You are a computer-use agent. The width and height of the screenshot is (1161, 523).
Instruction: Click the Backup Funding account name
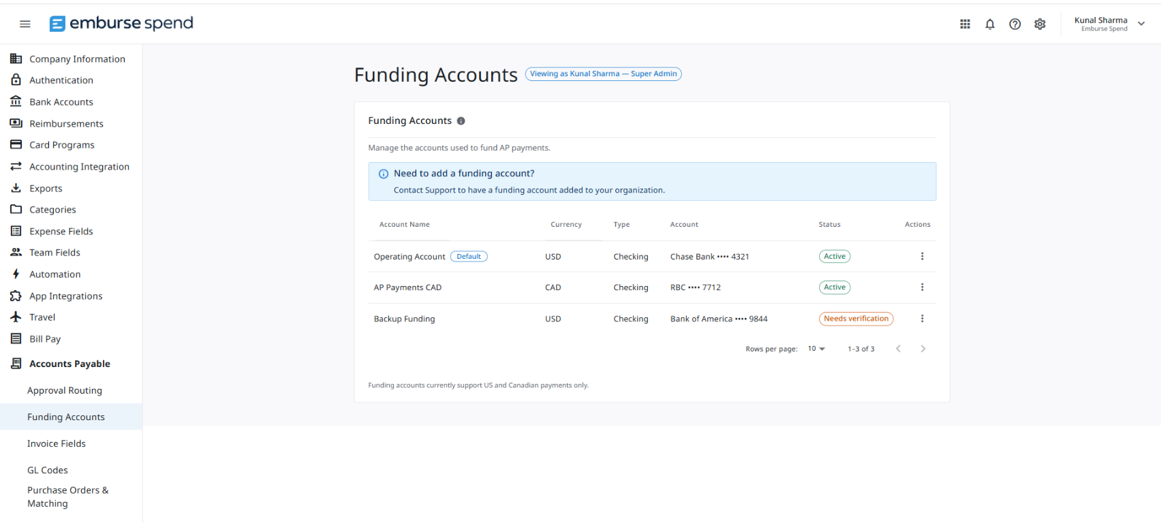(404, 319)
